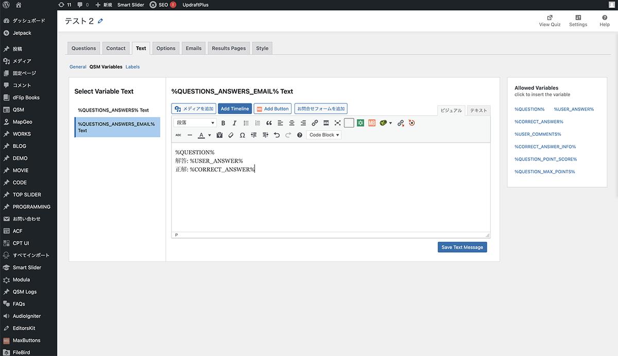Expand the Code Block dropdown
Viewport: 618px width, 356px height.
324,135
